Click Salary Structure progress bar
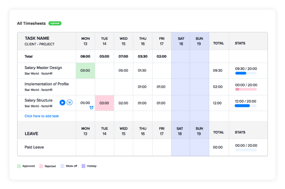 click(246, 106)
